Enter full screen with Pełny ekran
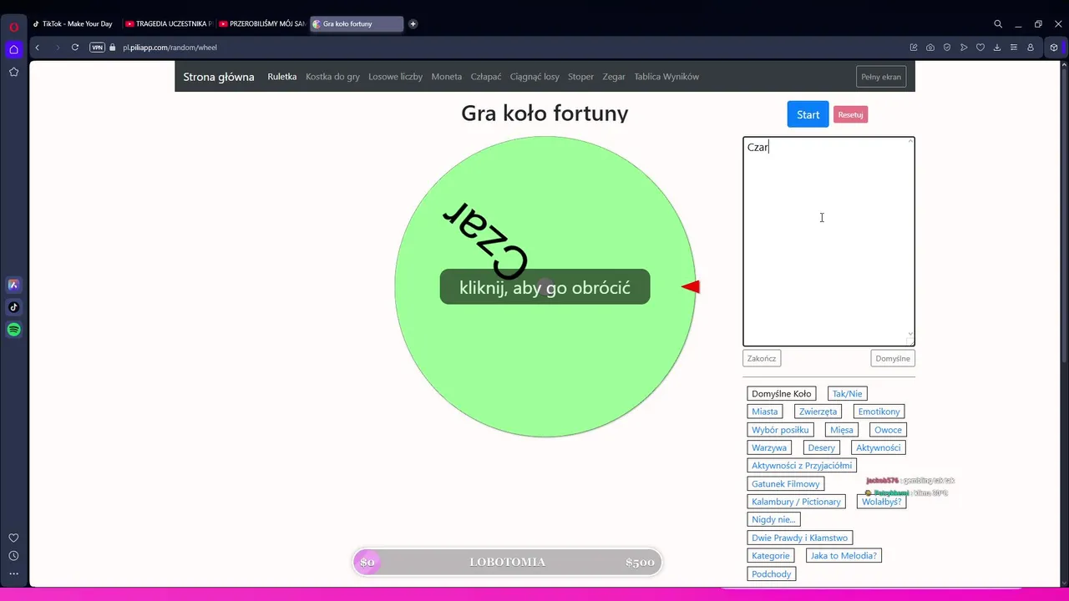The image size is (1069, 601). 881,77
